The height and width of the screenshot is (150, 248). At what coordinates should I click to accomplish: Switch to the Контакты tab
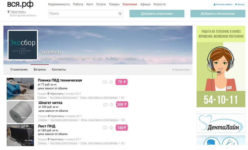(x=59, y=69)
